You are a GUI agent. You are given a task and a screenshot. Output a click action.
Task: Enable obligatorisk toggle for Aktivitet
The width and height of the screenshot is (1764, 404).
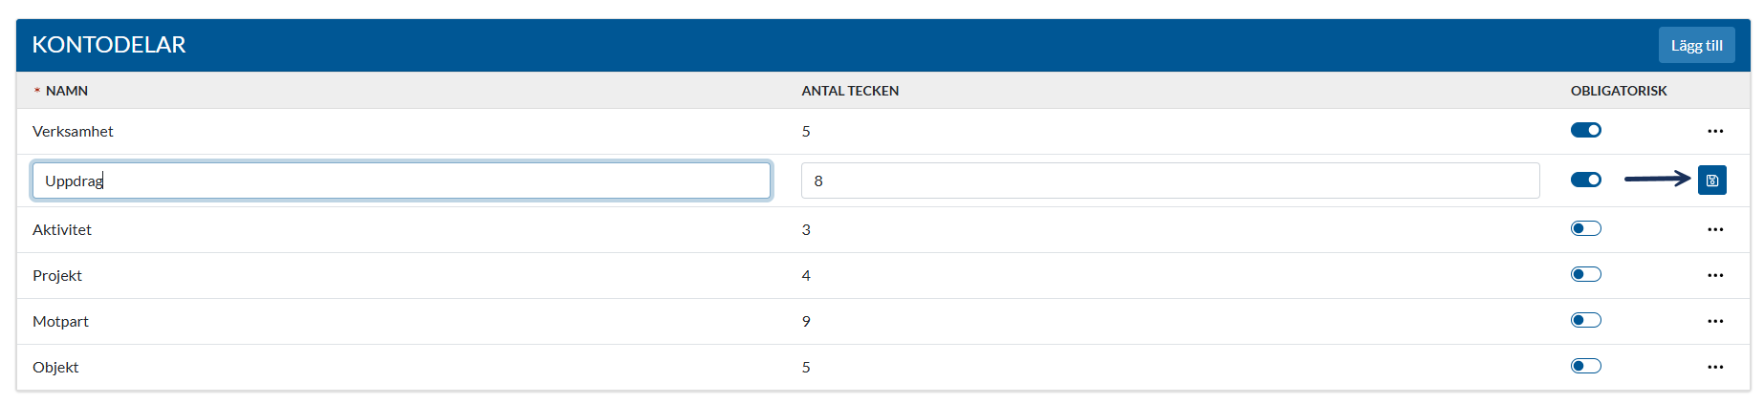tap(1585, 228)
